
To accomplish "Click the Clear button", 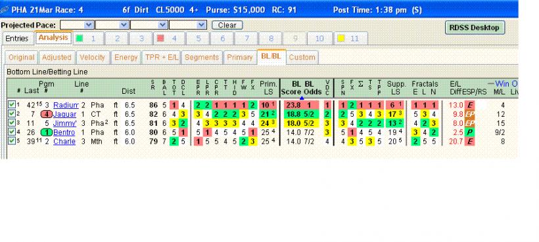I will (227, 25).
